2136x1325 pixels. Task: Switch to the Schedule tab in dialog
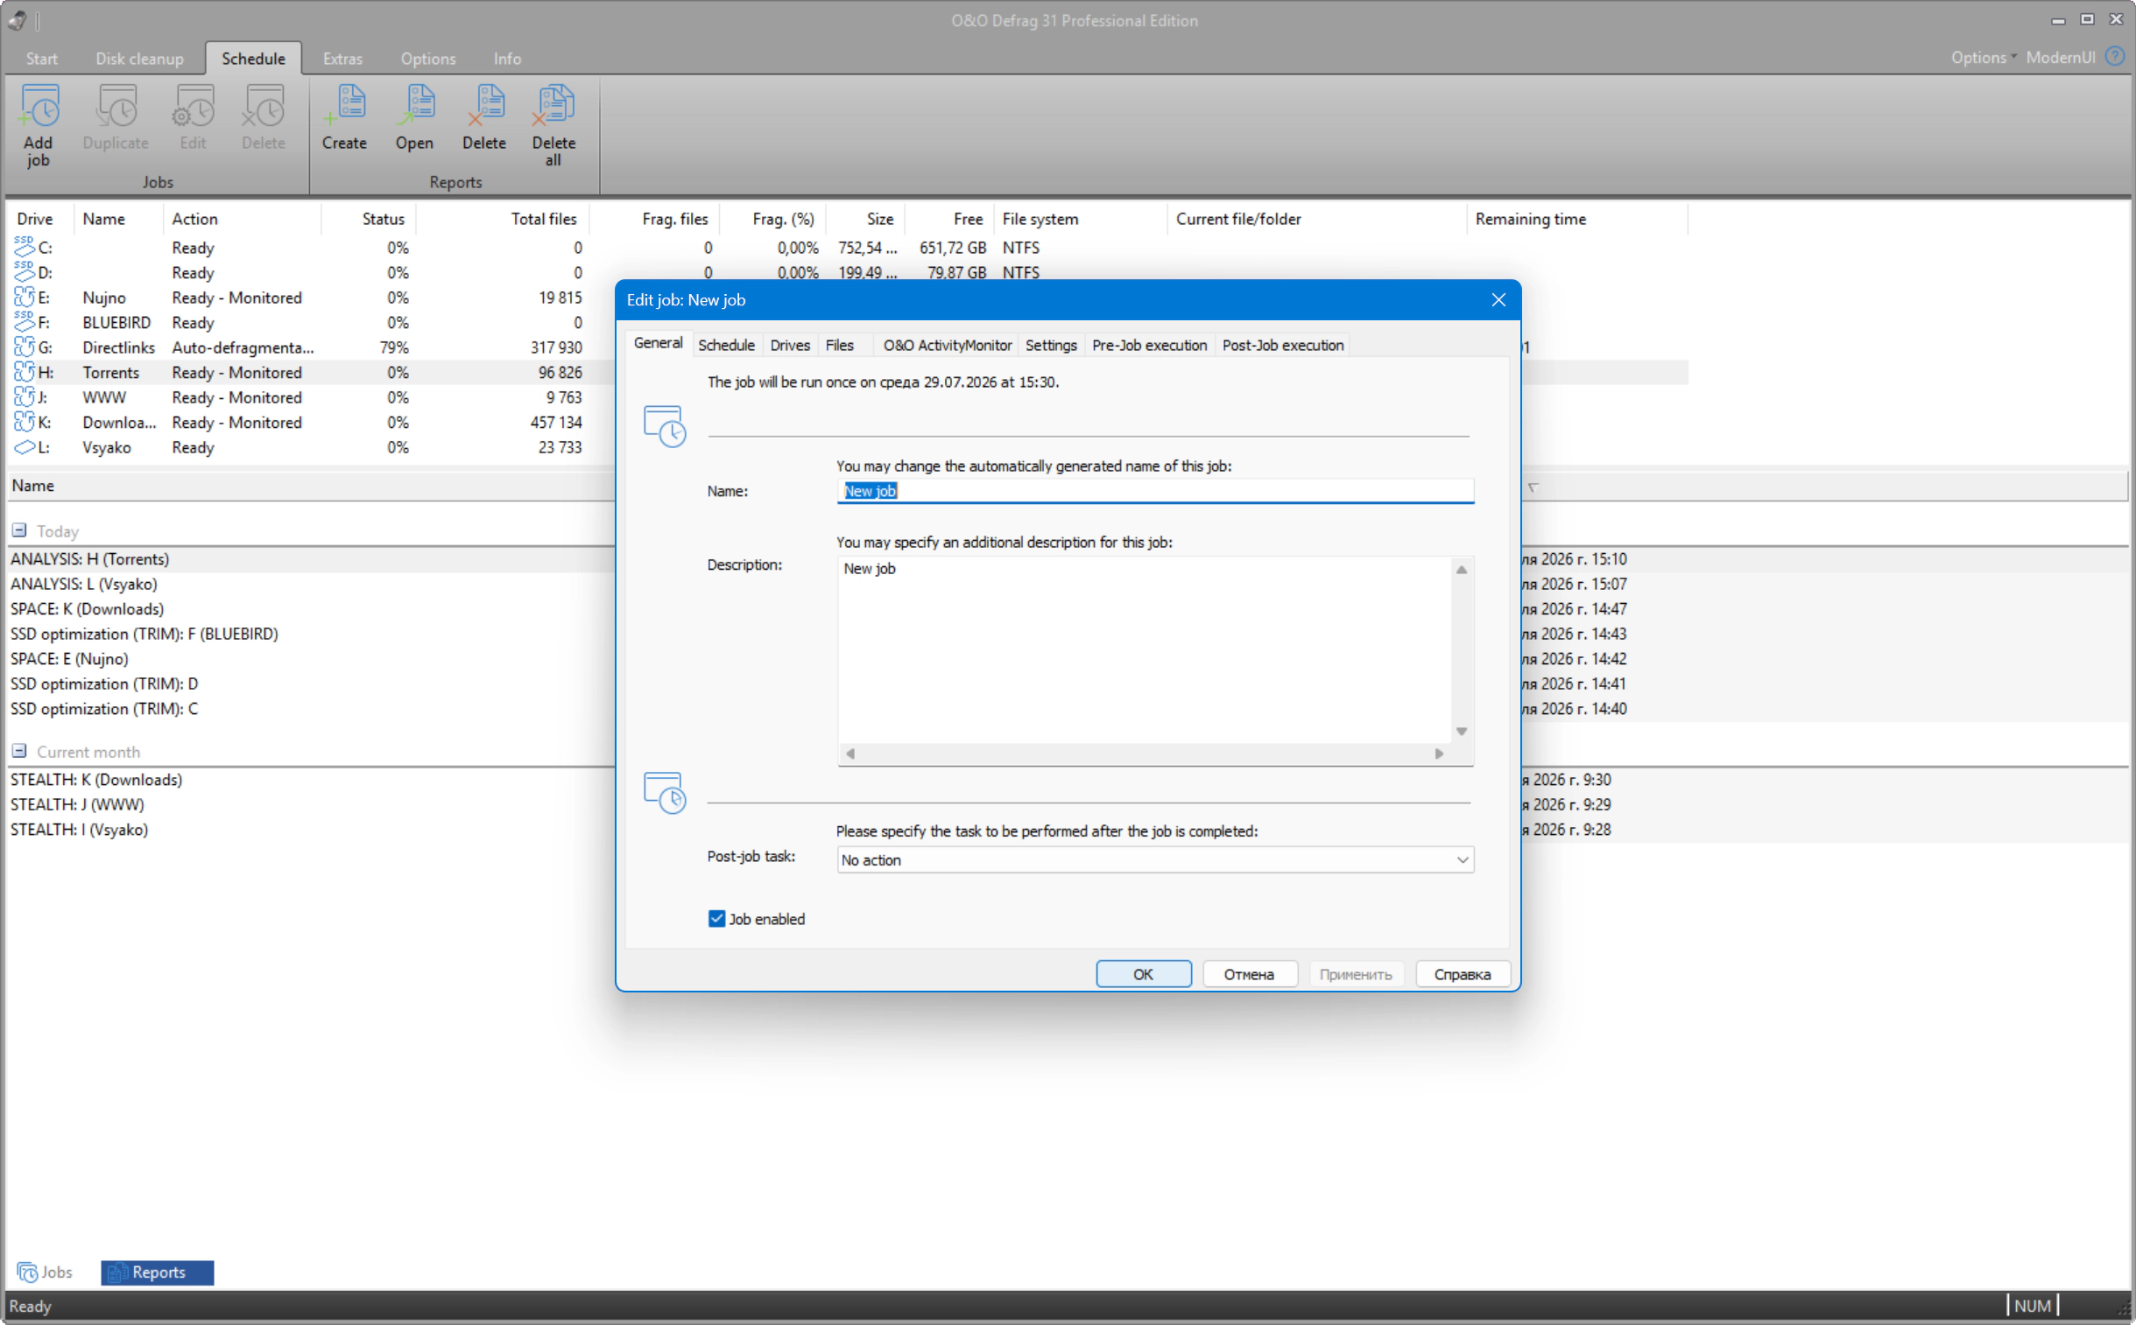coord(726,346)
